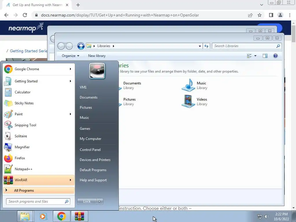This screenshot has height=222, width=296.
Task: Click Explorer Forward navigation button
Action: click(69, 46)
